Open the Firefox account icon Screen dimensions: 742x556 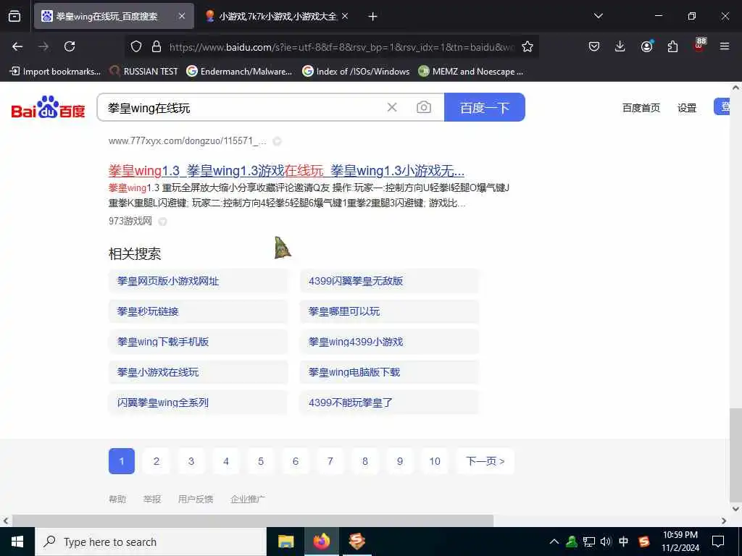(646, 46)
